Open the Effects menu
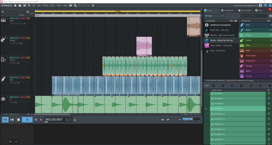This screenshot has height=145, width=272. [45, 5]
